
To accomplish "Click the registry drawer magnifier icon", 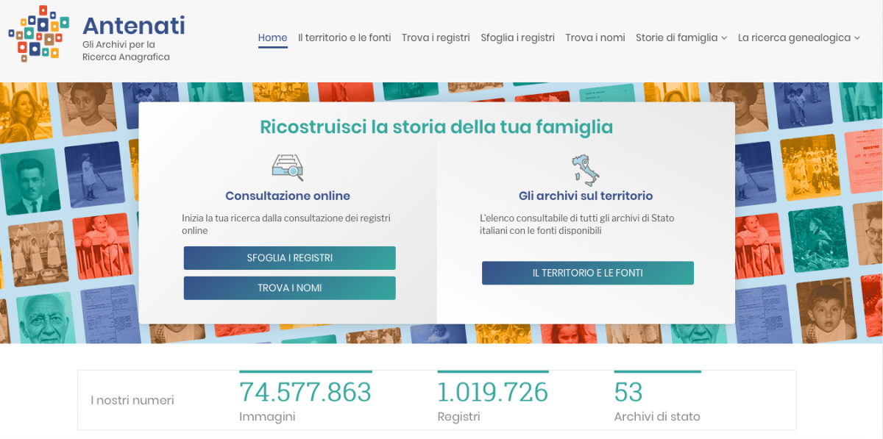I will pos(288,168).
